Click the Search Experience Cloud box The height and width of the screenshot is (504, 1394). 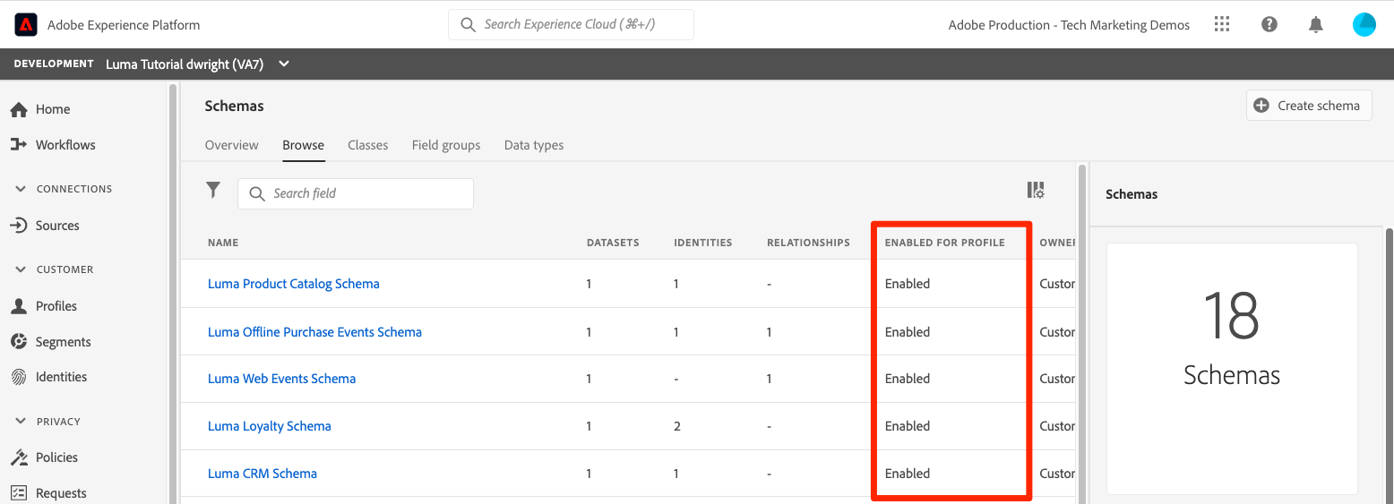pyautogui.click(x=571, y=25)
